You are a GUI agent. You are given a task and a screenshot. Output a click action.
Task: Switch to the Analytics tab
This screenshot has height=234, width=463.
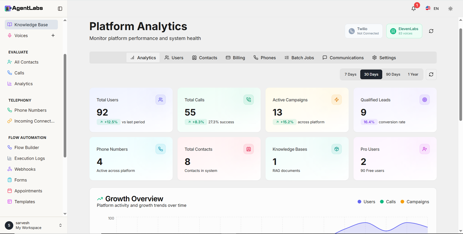tap(143, 57)
